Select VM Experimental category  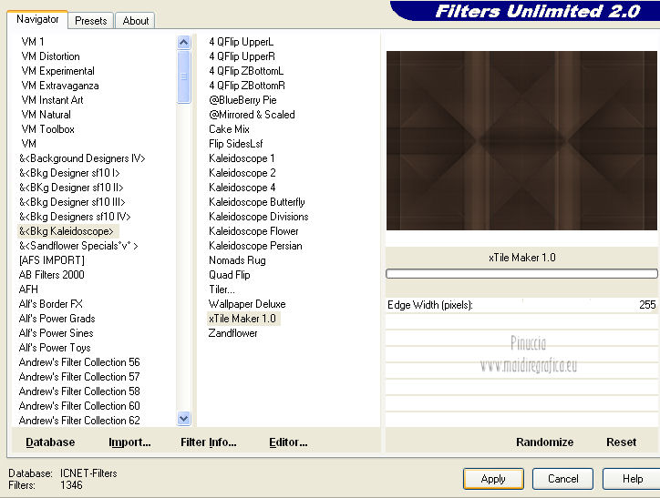[x=58, y=71]
